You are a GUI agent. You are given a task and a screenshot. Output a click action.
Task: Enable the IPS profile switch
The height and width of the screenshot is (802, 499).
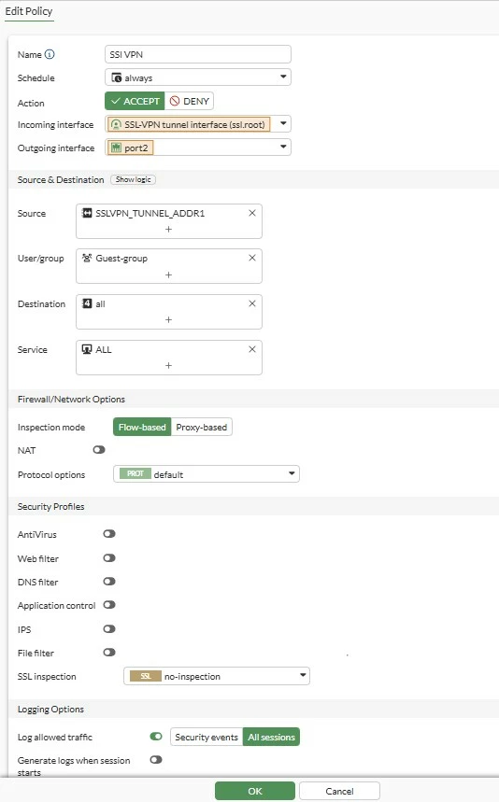coord(109,628)
